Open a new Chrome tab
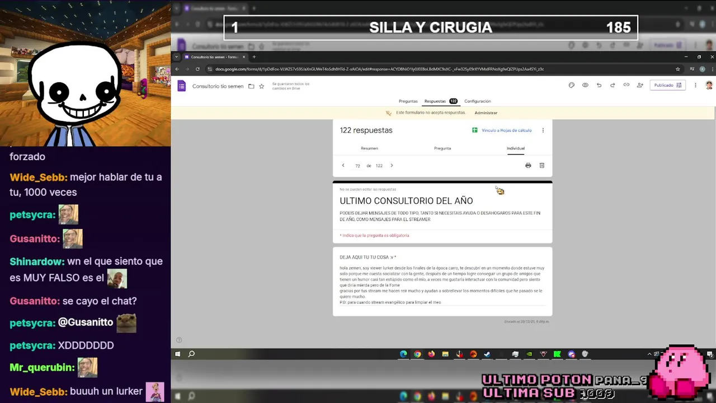 pyautogui.click(x=254, y=57)
